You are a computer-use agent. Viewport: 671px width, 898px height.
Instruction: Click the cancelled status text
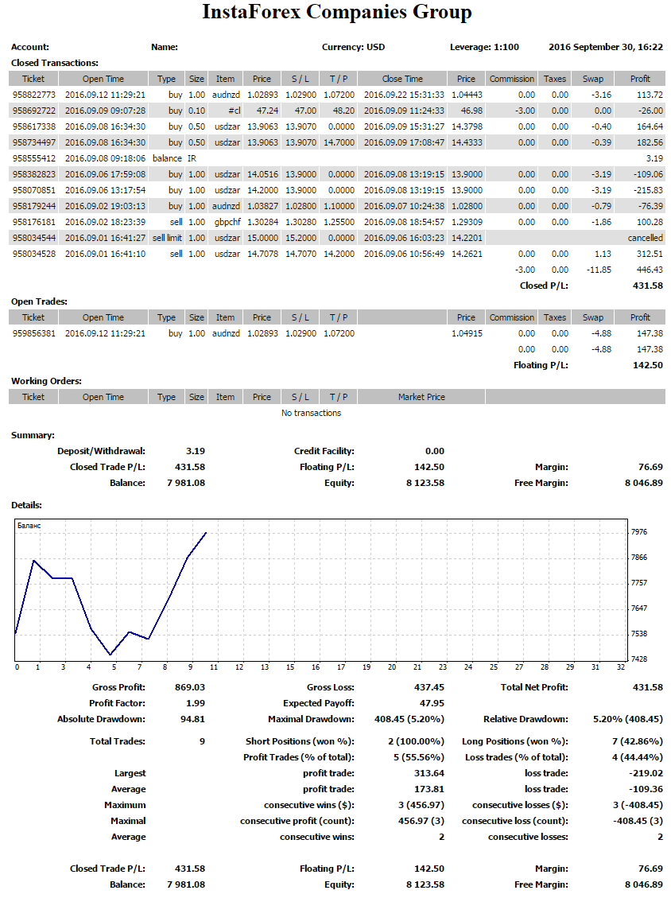646,238
